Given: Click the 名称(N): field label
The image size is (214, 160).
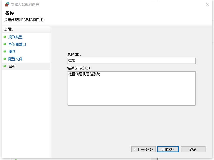Looking at the screenshot, I should [x=74, y=55].
